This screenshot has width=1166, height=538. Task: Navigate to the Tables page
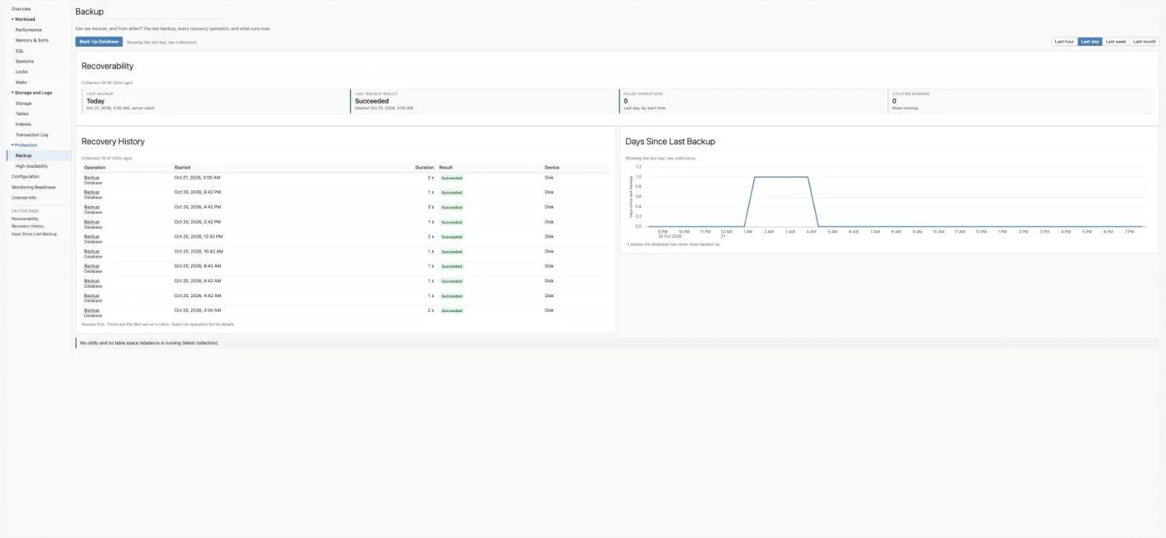pyautogui.click(x=22, y=114)
